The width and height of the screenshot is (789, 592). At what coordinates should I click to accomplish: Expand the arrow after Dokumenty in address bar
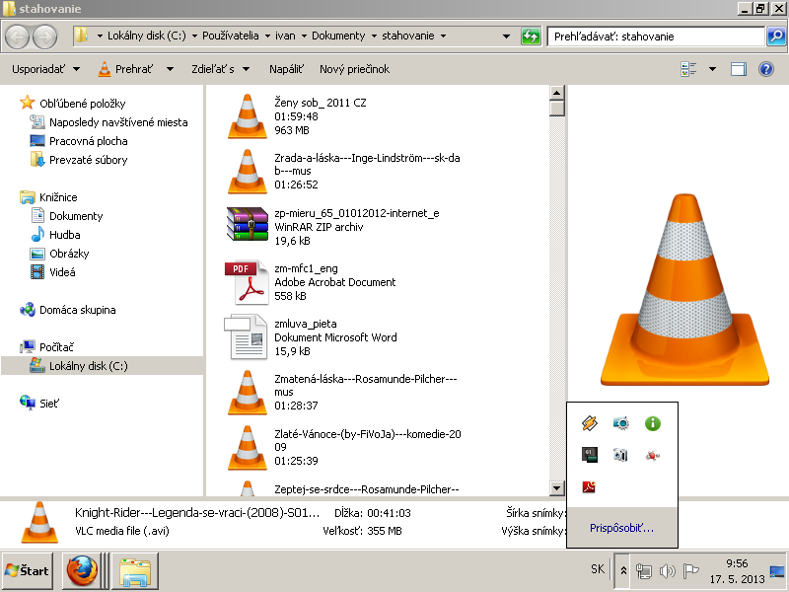point(374,36)
